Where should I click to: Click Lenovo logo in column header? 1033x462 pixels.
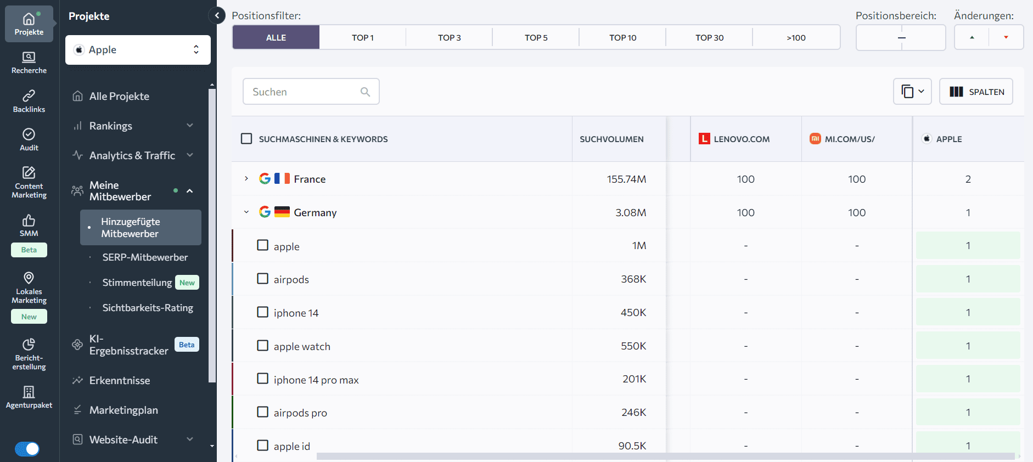point(704,139)
